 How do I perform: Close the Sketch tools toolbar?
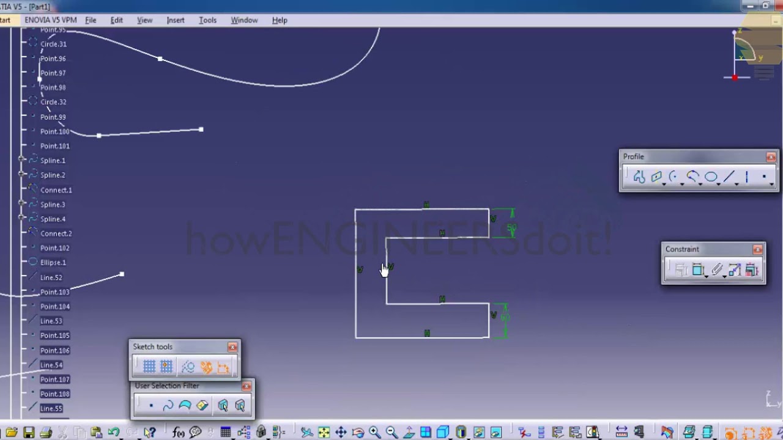[x=232, y=347]
